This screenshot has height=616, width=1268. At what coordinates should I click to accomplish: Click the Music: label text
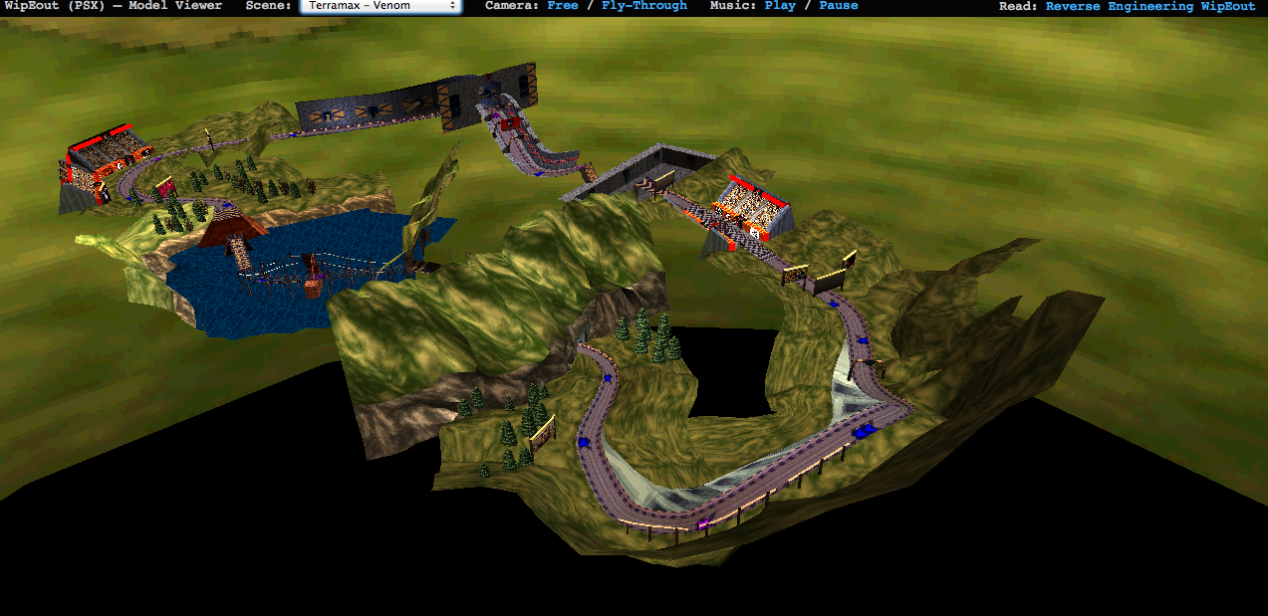point(734,6)
